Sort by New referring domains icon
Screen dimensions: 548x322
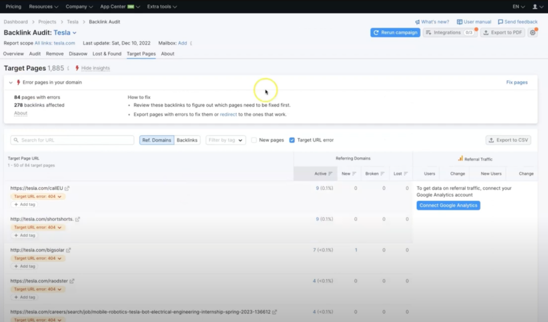coord(354,174)
